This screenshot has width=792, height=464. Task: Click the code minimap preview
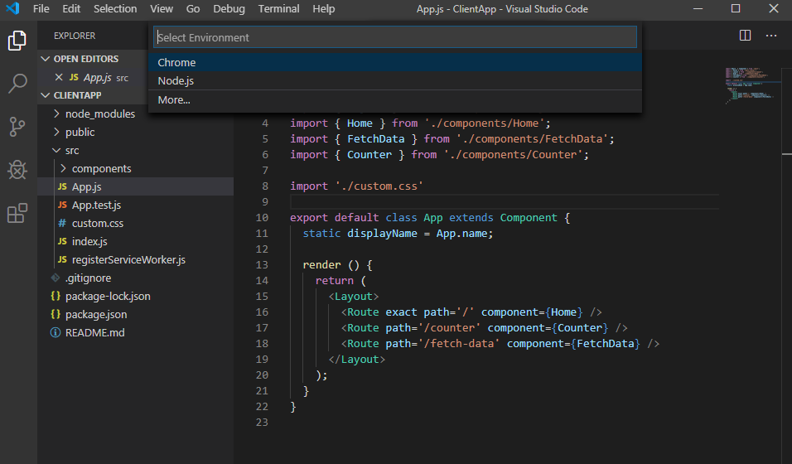(x=751, y=85)
